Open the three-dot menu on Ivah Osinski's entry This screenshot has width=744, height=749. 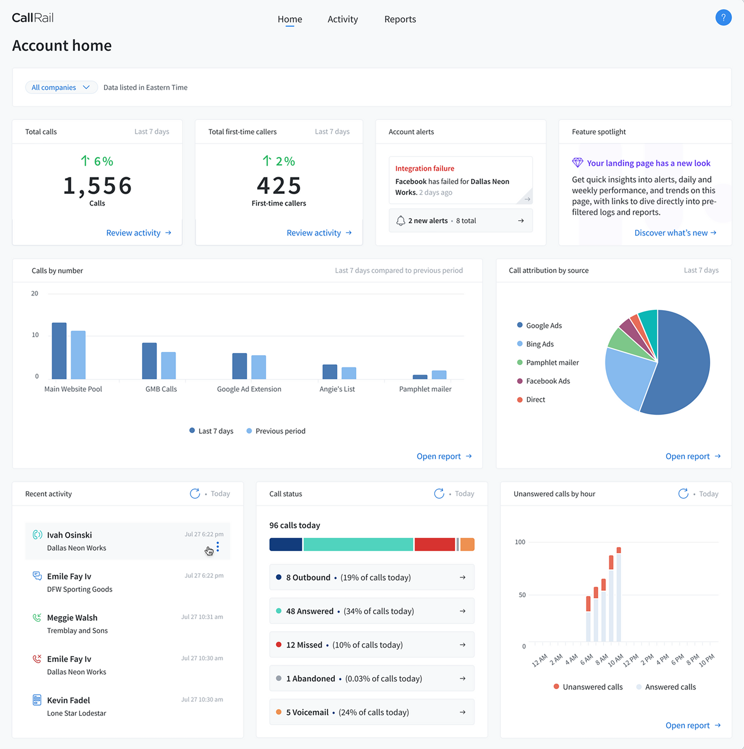218,547
